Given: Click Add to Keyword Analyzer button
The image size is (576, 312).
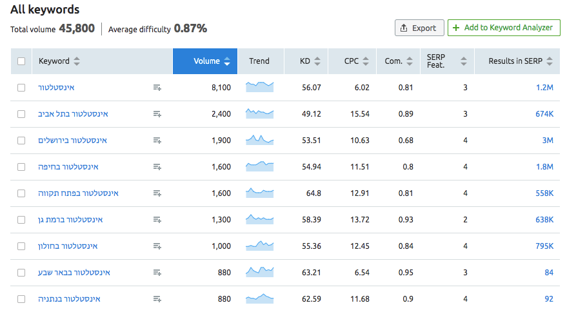Looking at the screenshot, I should click(x=504, y=28).
